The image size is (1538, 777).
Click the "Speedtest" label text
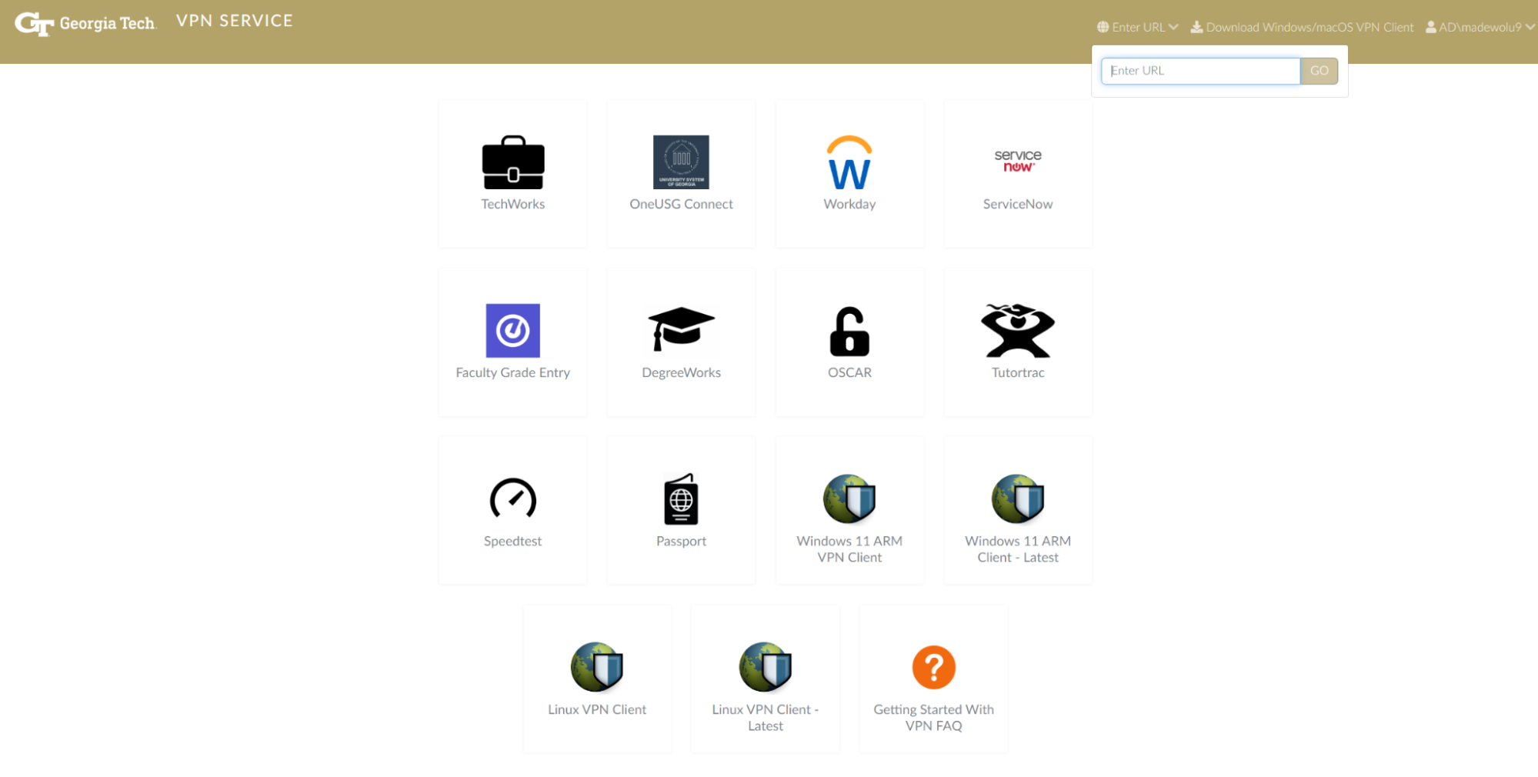coord(513,541)
